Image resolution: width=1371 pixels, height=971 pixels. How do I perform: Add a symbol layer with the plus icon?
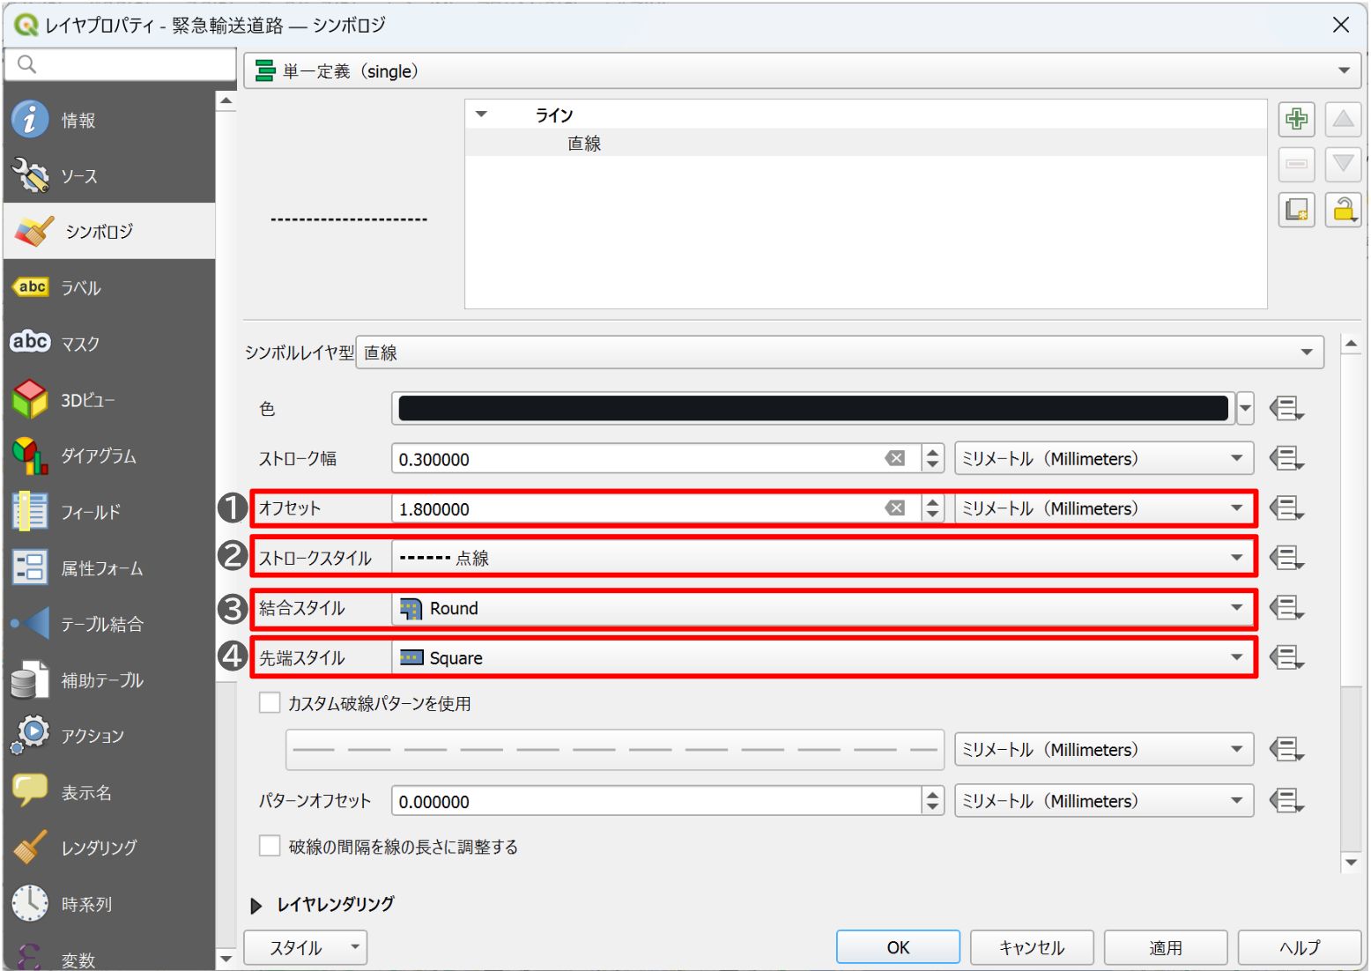[1296, 119]
